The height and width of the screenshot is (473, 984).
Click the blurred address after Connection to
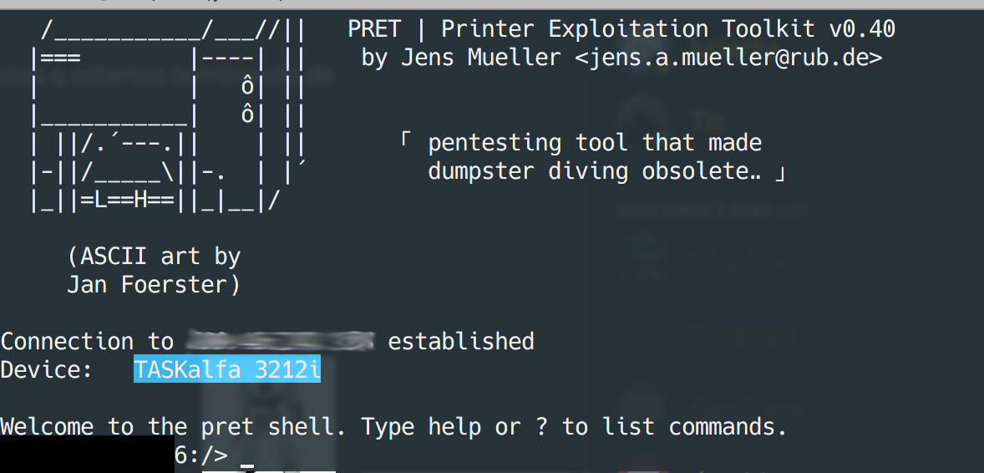tap(281, 340)
